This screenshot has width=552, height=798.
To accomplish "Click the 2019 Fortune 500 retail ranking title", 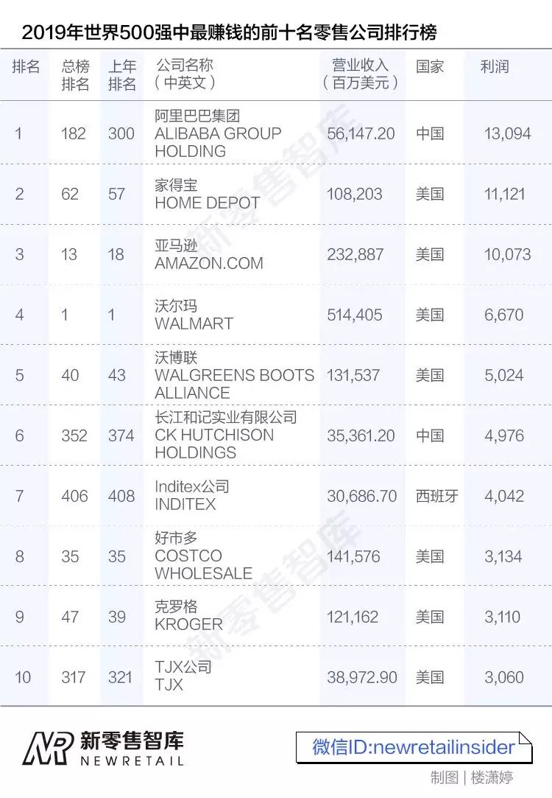I will tap(229, 32).
